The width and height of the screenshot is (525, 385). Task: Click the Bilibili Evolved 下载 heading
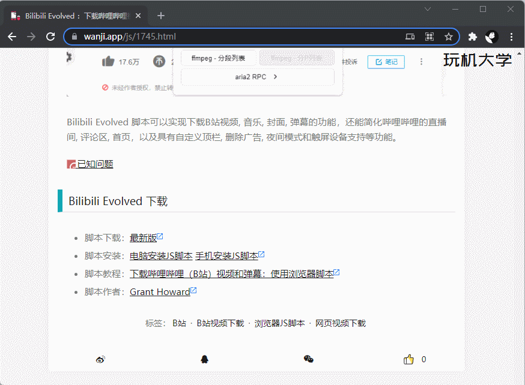click(118, 201)
